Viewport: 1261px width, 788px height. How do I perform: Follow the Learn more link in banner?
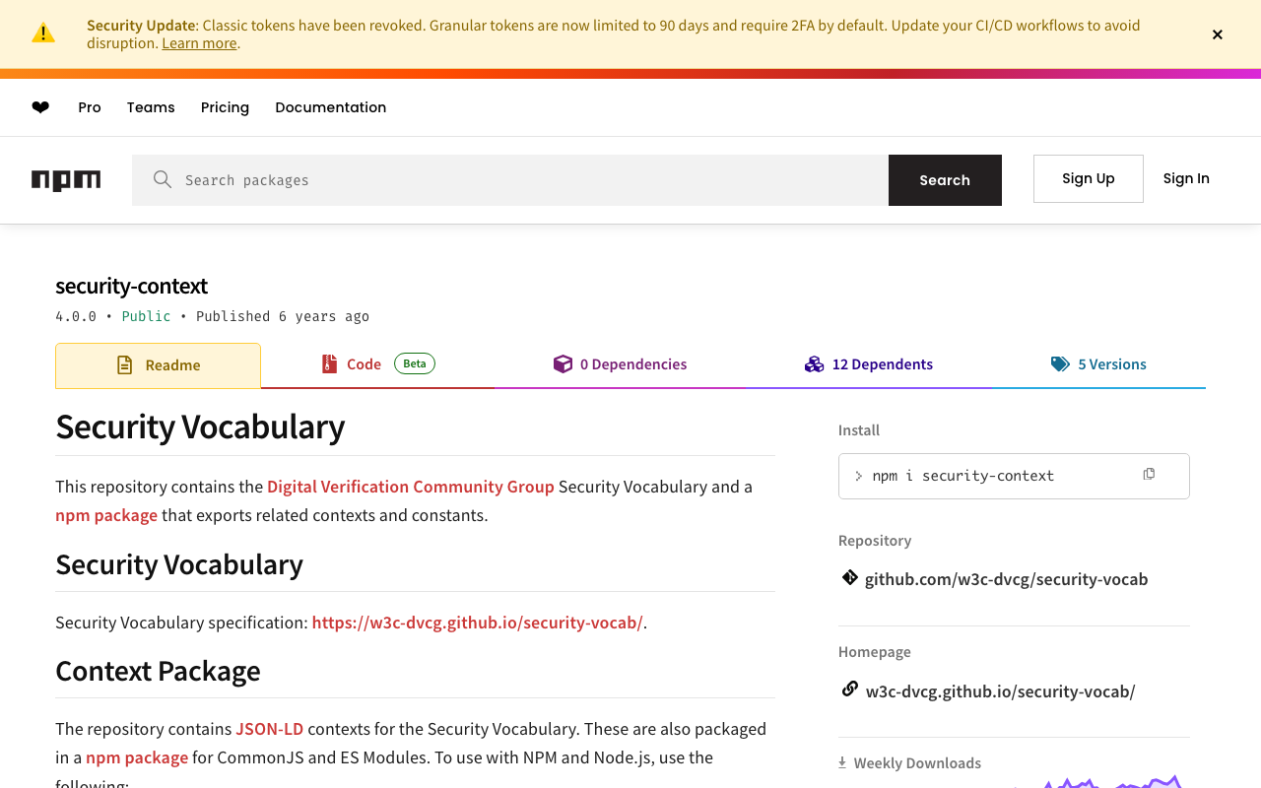click(199, 43)
